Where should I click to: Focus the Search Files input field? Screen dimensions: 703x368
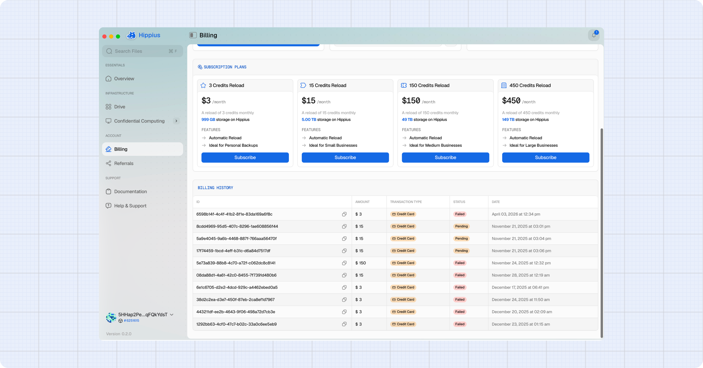pos(142,51)
